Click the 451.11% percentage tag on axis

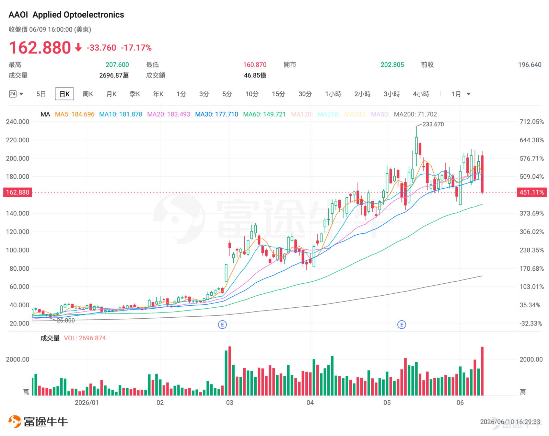(x=532, y=192)
